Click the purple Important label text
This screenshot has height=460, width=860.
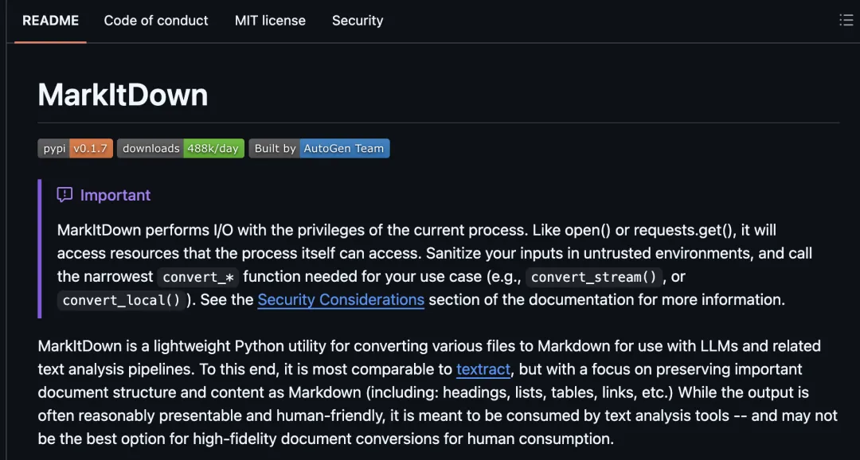coord(115,195)
